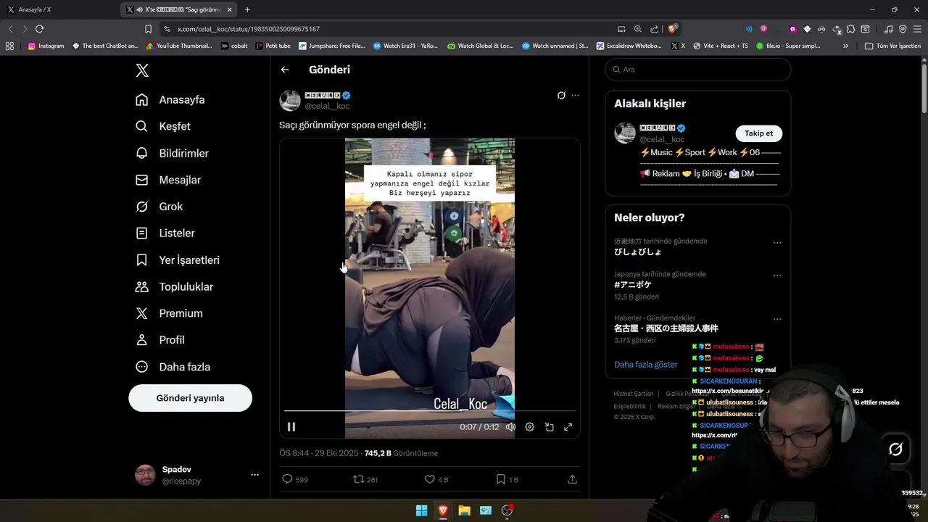928x522 pixels.
Task: Open options for the びしょびしょ trend
Action: pyautogui.click(x=777, y=243)
